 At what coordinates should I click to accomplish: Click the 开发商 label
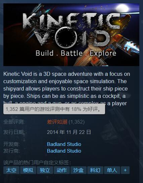(x=11, y=144)
